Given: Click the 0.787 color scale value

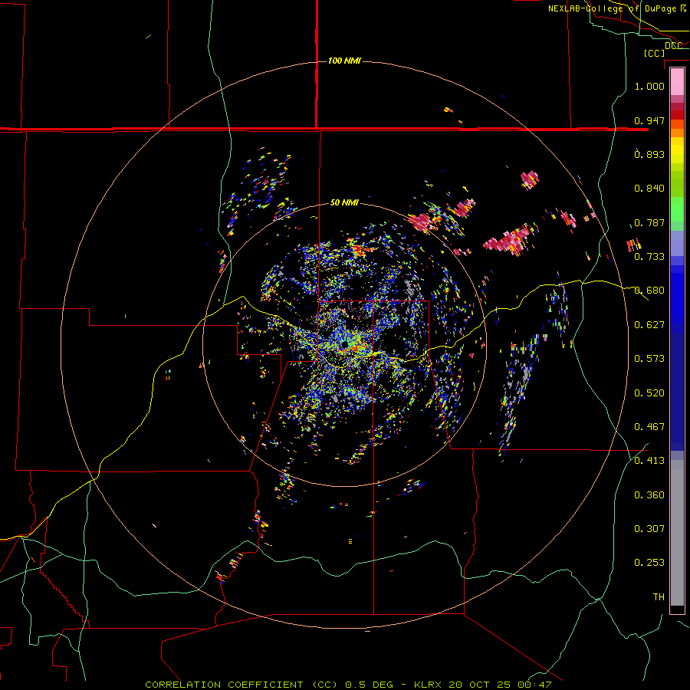Looking at the screenshot, I should click(649, 222).
